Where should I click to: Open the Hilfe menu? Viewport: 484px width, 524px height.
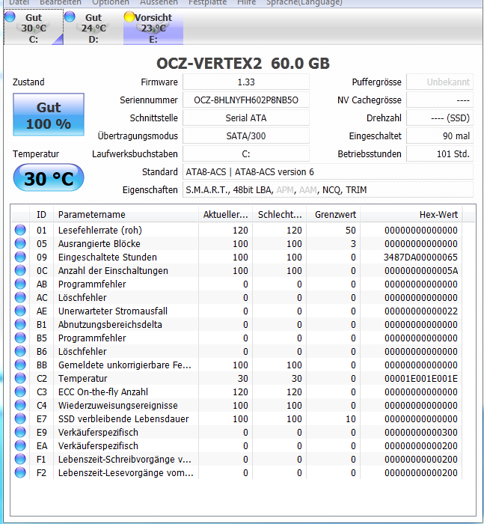point(247,3)
